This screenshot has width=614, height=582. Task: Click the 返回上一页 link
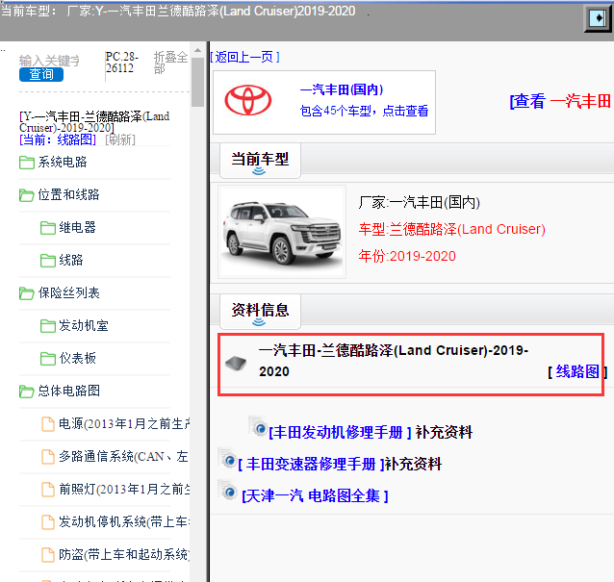(x=244, y=57)
